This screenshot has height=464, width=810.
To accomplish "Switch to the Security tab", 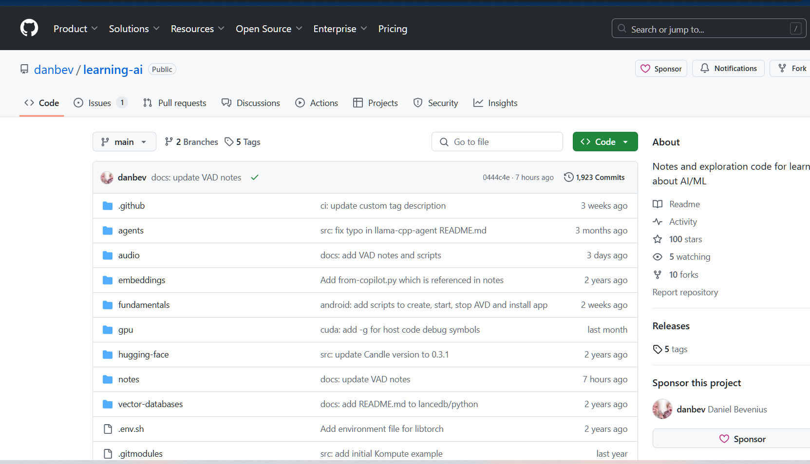I will (x=435, y=103).
